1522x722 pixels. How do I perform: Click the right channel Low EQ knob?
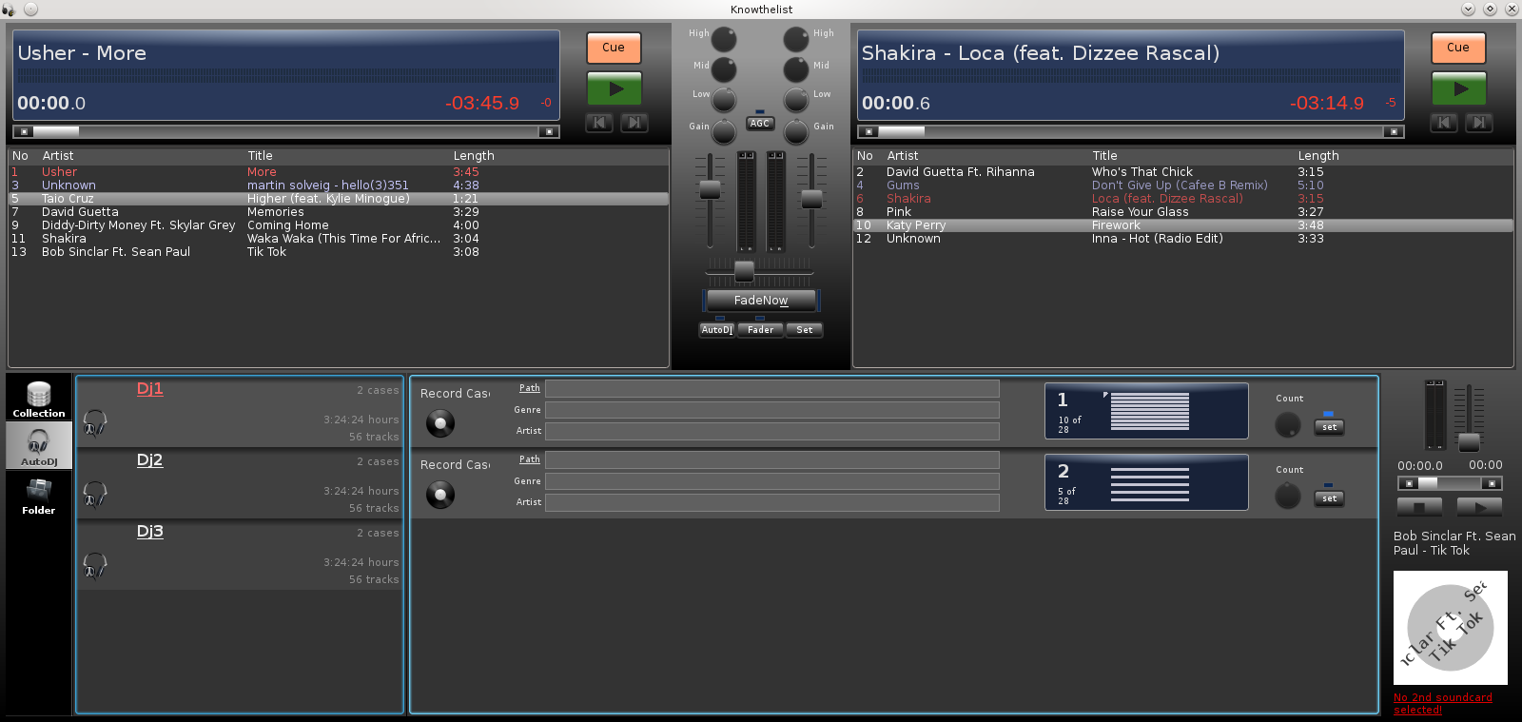[x=796, y=100]
